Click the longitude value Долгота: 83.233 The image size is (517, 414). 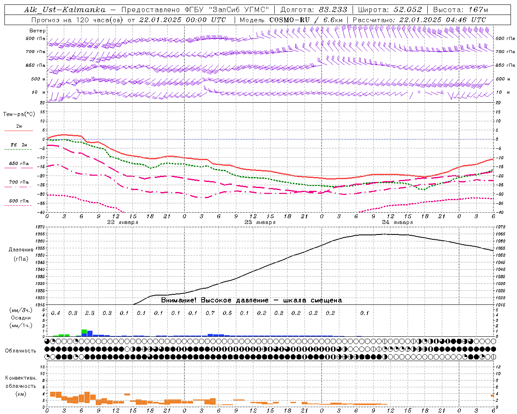(x=314, y=10)
